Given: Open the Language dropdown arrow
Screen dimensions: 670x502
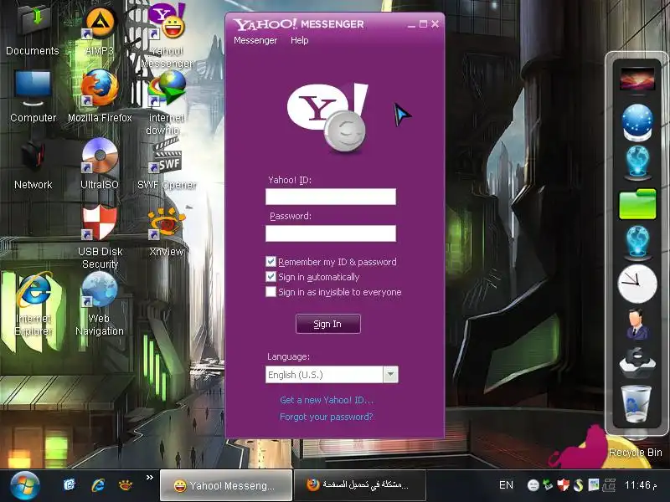Looking at the screenshot, I should point(390,374).
